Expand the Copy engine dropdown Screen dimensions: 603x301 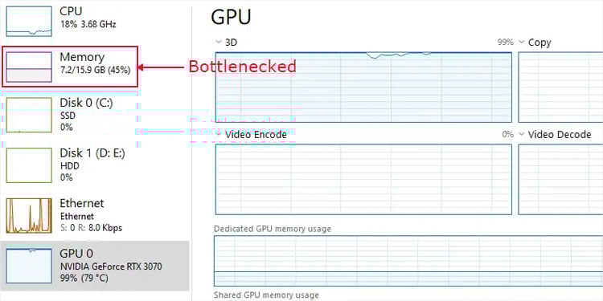(x=522, y=42)
